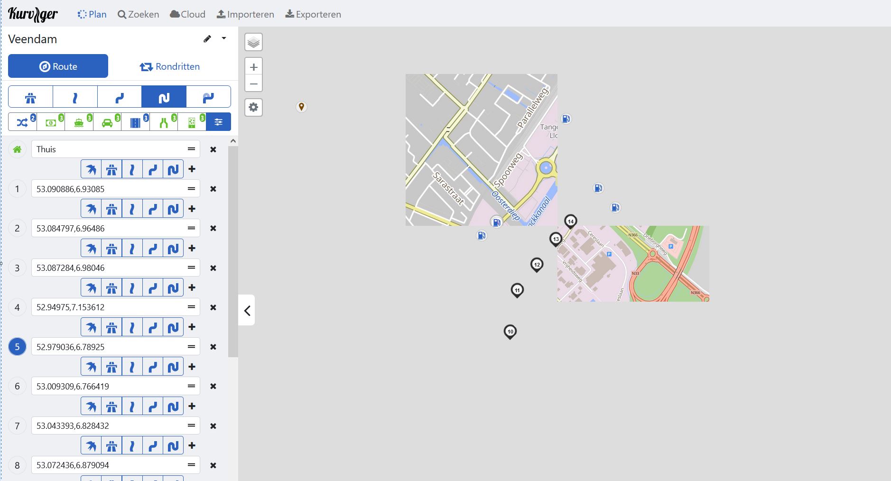Click the blue Route button
891x481 pixels.
[x=58, y=66]
